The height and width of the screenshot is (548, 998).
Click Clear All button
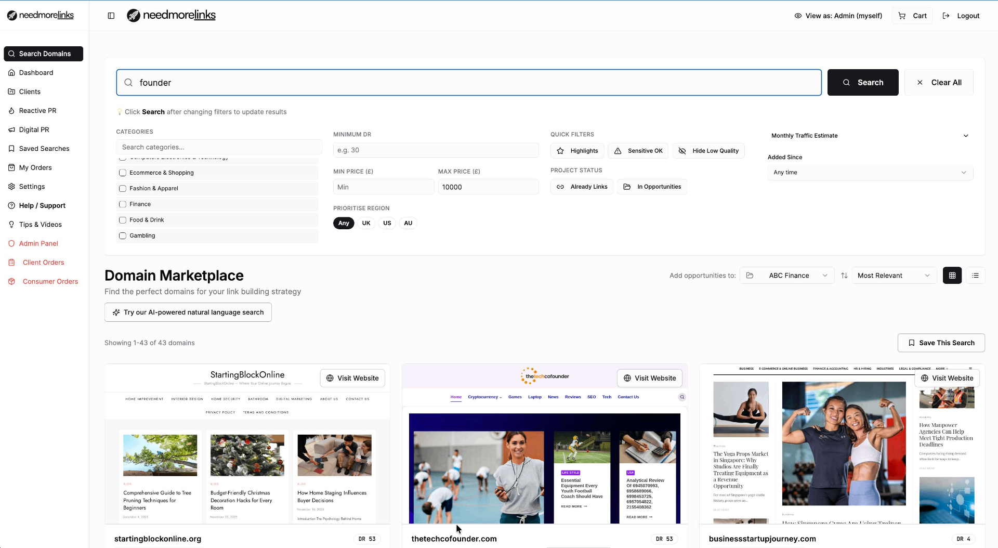pos(939,83)
